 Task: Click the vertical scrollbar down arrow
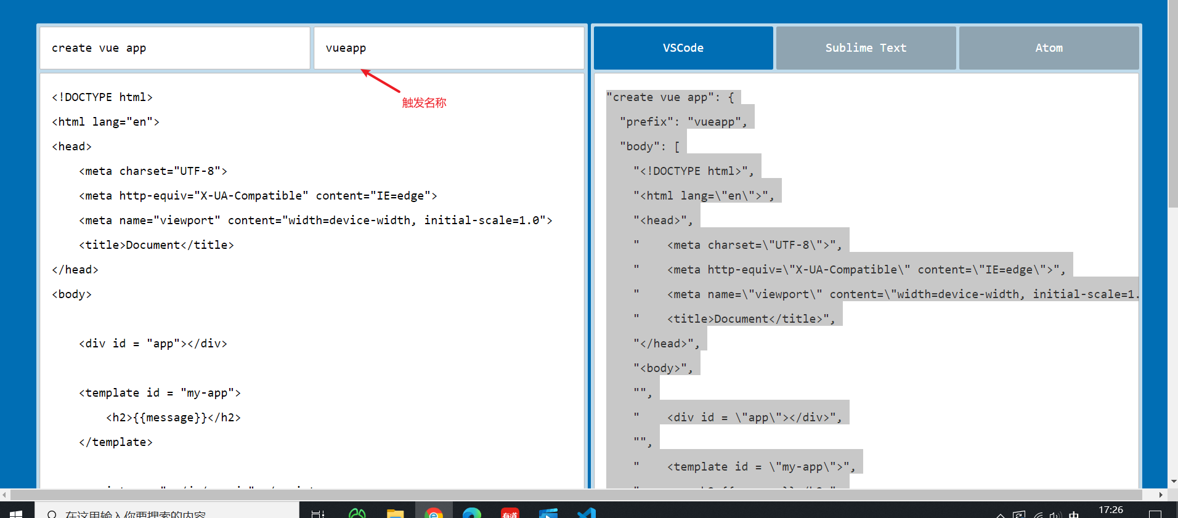(1173, 482)
